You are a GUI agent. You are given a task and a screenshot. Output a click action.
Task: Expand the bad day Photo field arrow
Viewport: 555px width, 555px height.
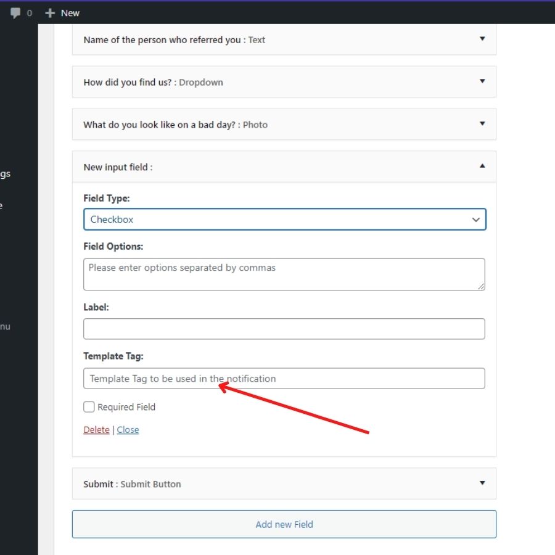(x=482, y=123)
